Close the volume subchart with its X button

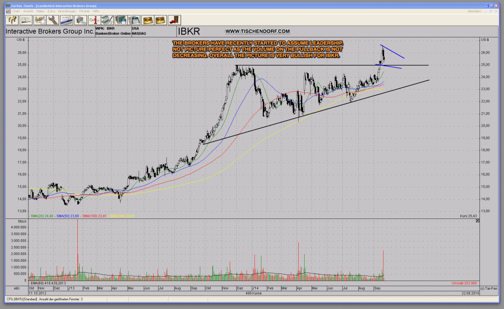(477, 221)
